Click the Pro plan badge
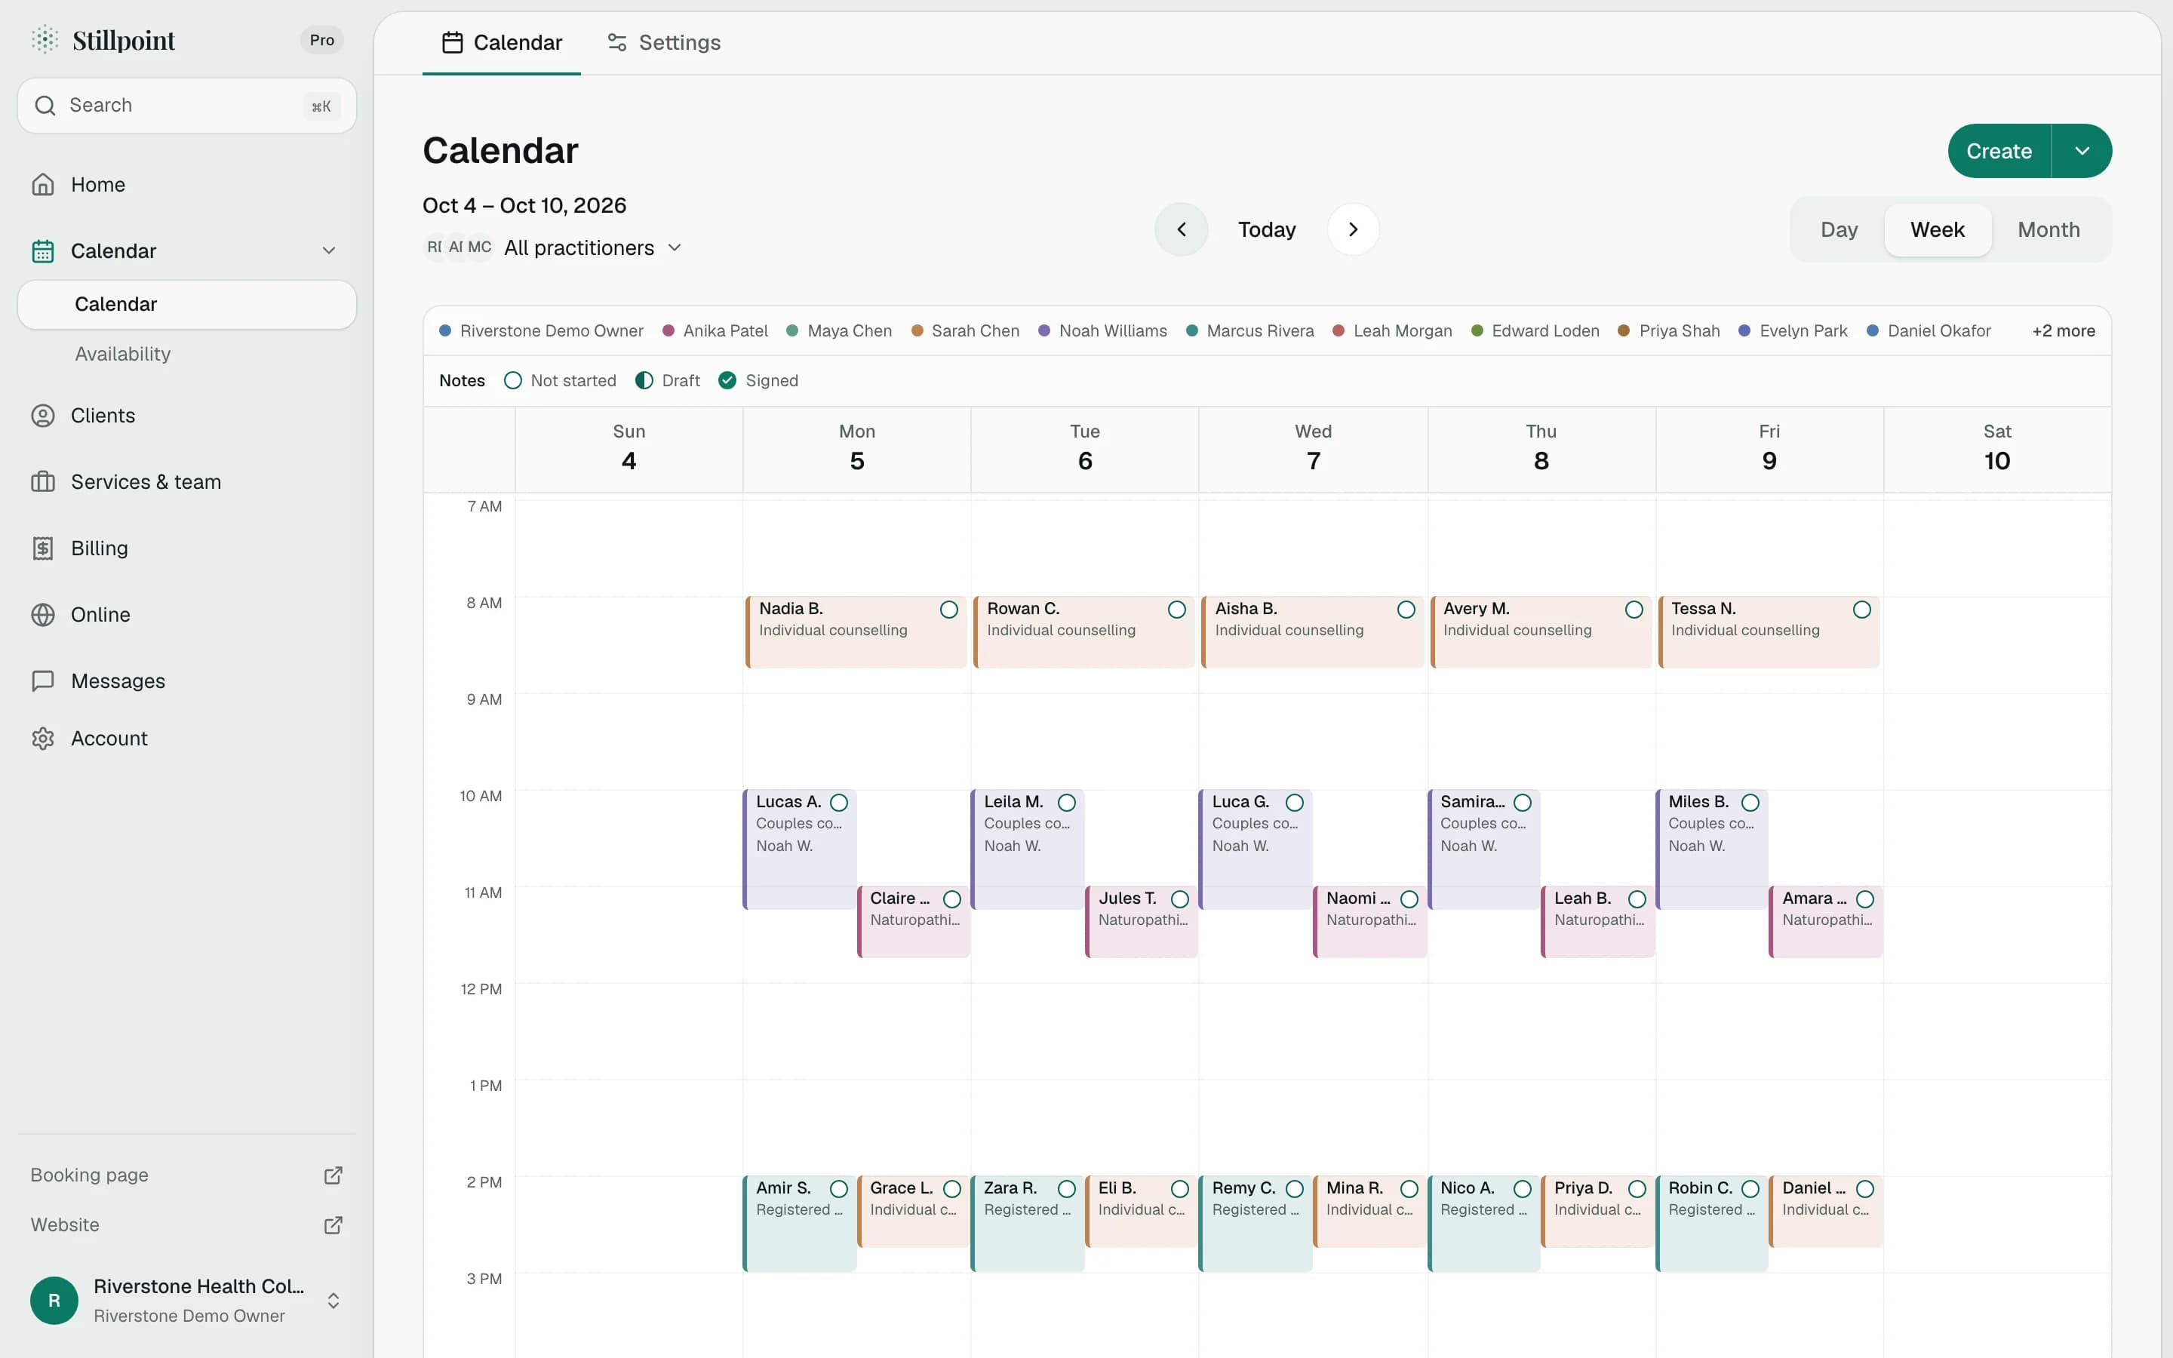 (321, 39)
